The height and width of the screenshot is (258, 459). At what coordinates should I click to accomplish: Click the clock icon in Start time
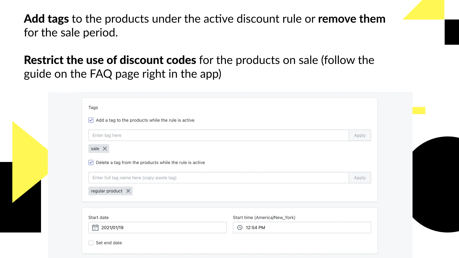[240, 228]
